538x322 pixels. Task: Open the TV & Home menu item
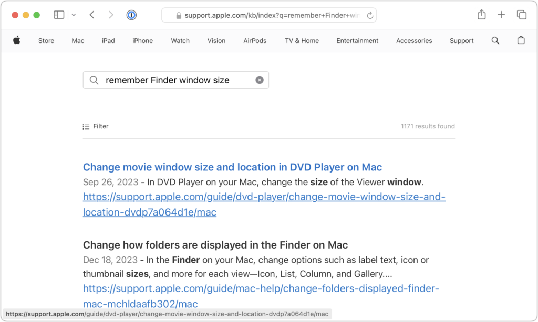[302, 41]
